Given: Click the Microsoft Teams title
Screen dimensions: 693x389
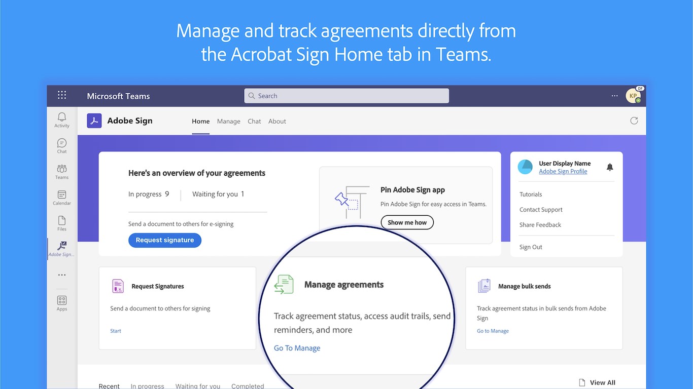Looking at the screenshot, I should pos(118,96).
